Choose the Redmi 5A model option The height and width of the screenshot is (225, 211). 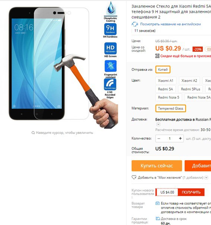[x=166, y=89]
